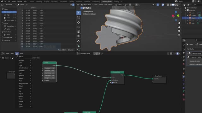Switch to the Shading workspace tab
This screenshot has width=202, height=113.
[72, 2]
